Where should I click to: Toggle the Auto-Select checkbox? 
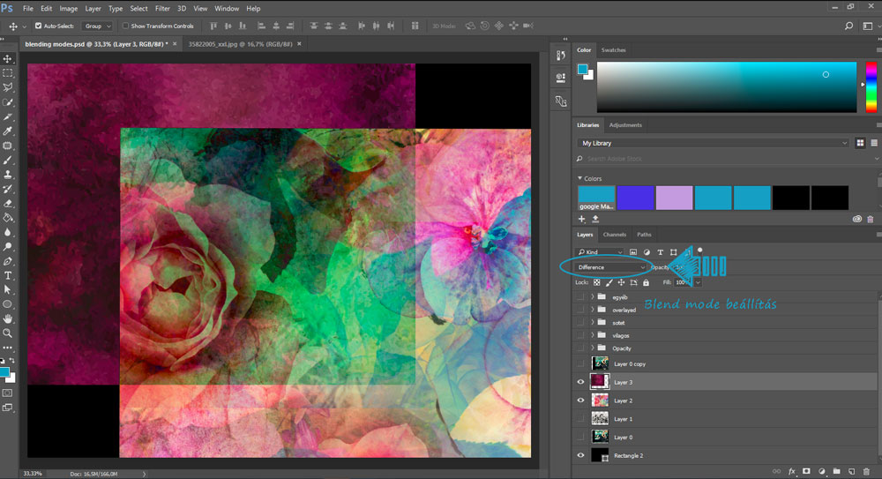point(38,26)
